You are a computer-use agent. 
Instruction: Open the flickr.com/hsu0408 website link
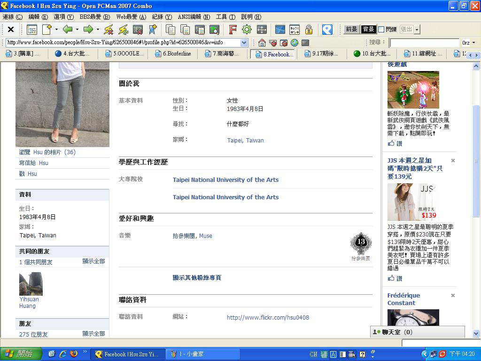268,317
